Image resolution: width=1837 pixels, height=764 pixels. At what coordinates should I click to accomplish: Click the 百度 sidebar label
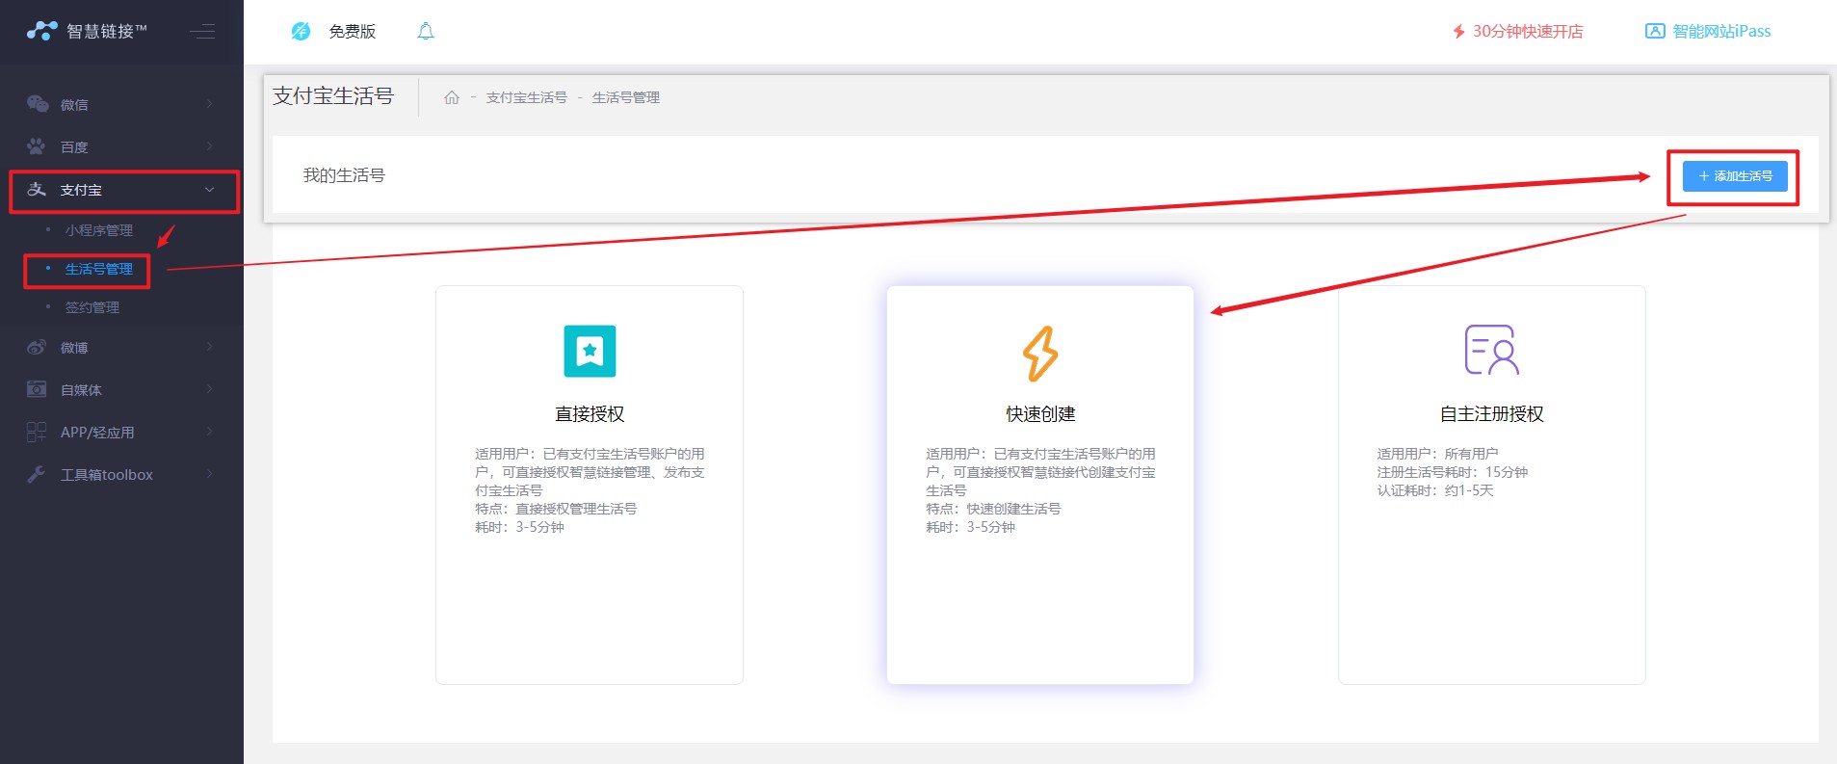pos(74,147)
